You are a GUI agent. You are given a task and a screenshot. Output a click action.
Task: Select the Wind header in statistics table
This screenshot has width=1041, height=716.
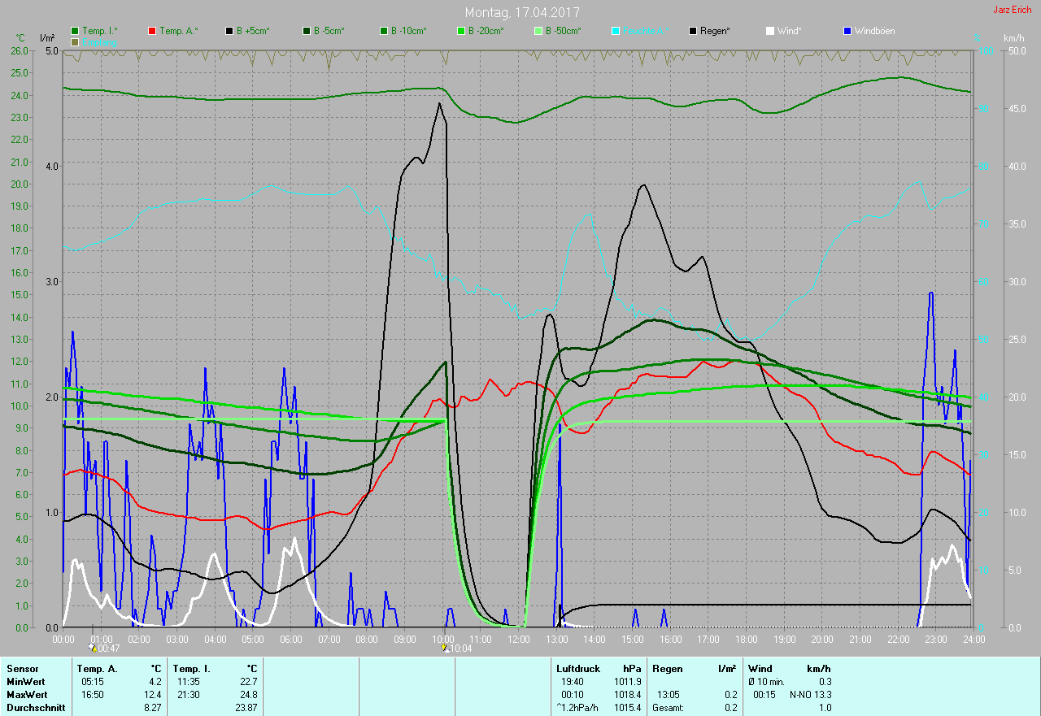pyautogui.click(x=760, y=668)
